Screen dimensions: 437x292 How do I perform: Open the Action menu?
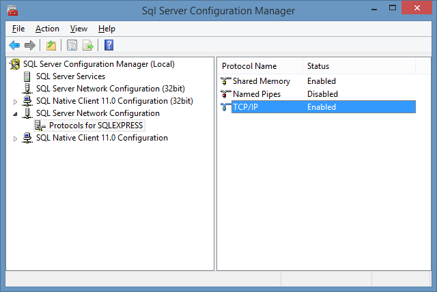click(x=47, y=29)
